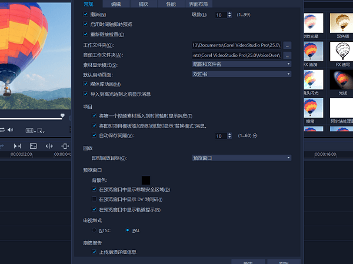Image resolution: width=353 pixels, height=264 pixels.
Task: Click the working folder path field
Action: 237,45
